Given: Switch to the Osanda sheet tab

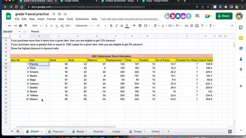Looking at the screenshot, I should [100, 131].
